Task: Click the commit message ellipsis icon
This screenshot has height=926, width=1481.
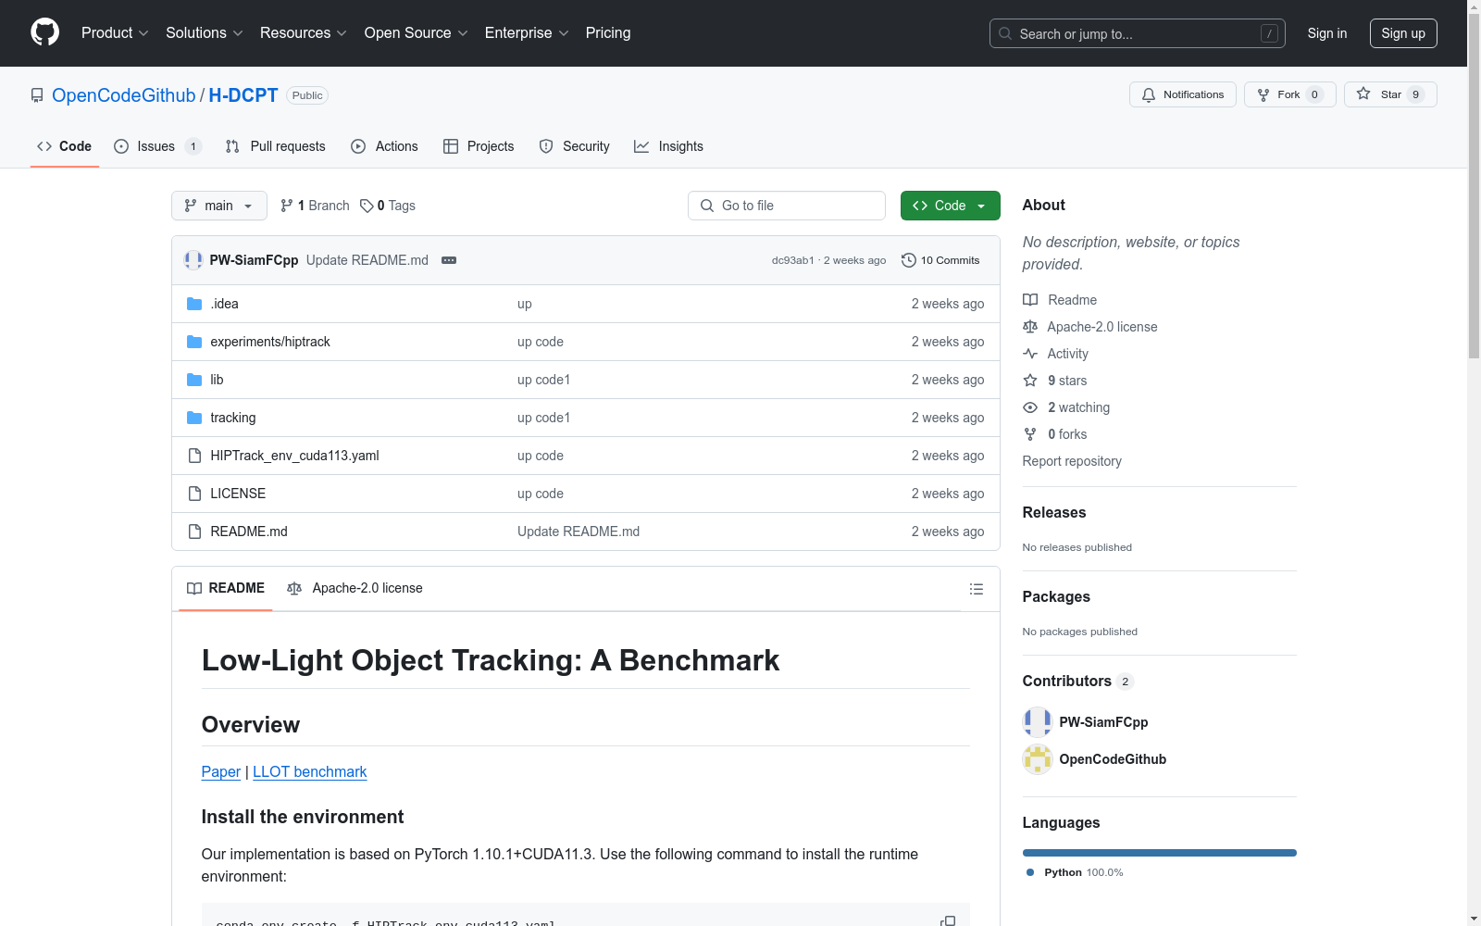Action: (x=449, y=260)
